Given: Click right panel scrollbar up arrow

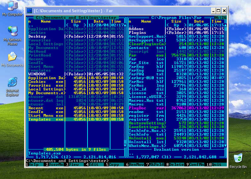Looking at the screenshot, I should tap(225, 25).
